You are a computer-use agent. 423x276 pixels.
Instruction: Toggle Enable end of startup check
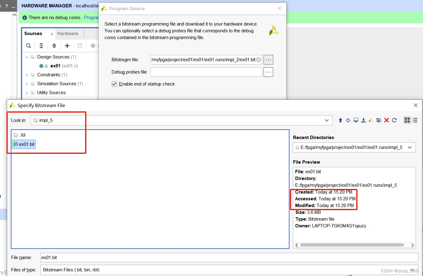point(114,84)
